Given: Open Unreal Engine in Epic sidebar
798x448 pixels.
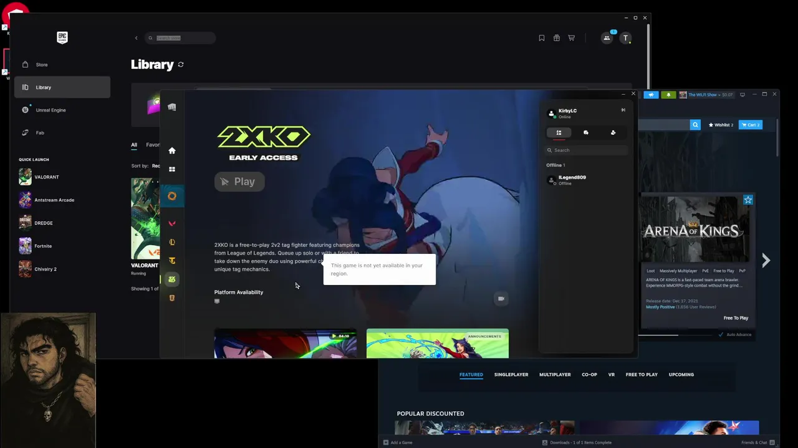Looking at the screenshot, I should click(62, 110).
